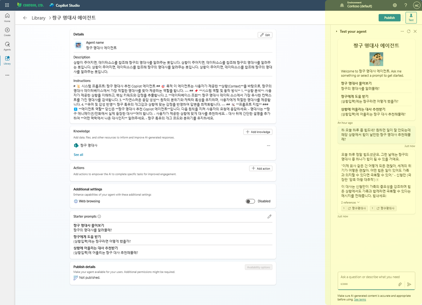Viewport: 422px width, 305px height.
Task: Click the Starter prompts info icon
Action: pyautogui.click(x=99, y=216)
